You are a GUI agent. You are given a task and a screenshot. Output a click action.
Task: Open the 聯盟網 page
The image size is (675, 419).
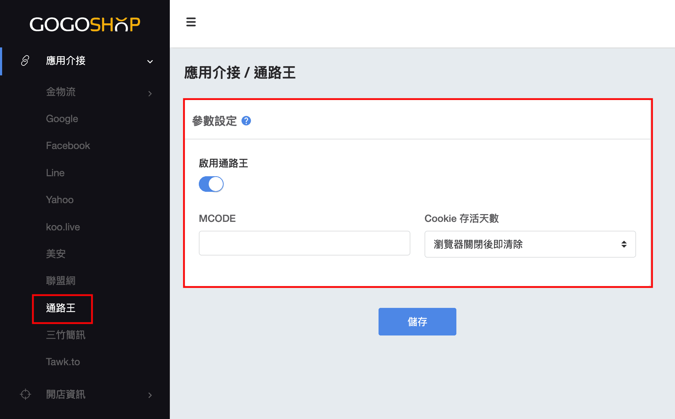tap(61, 280)
